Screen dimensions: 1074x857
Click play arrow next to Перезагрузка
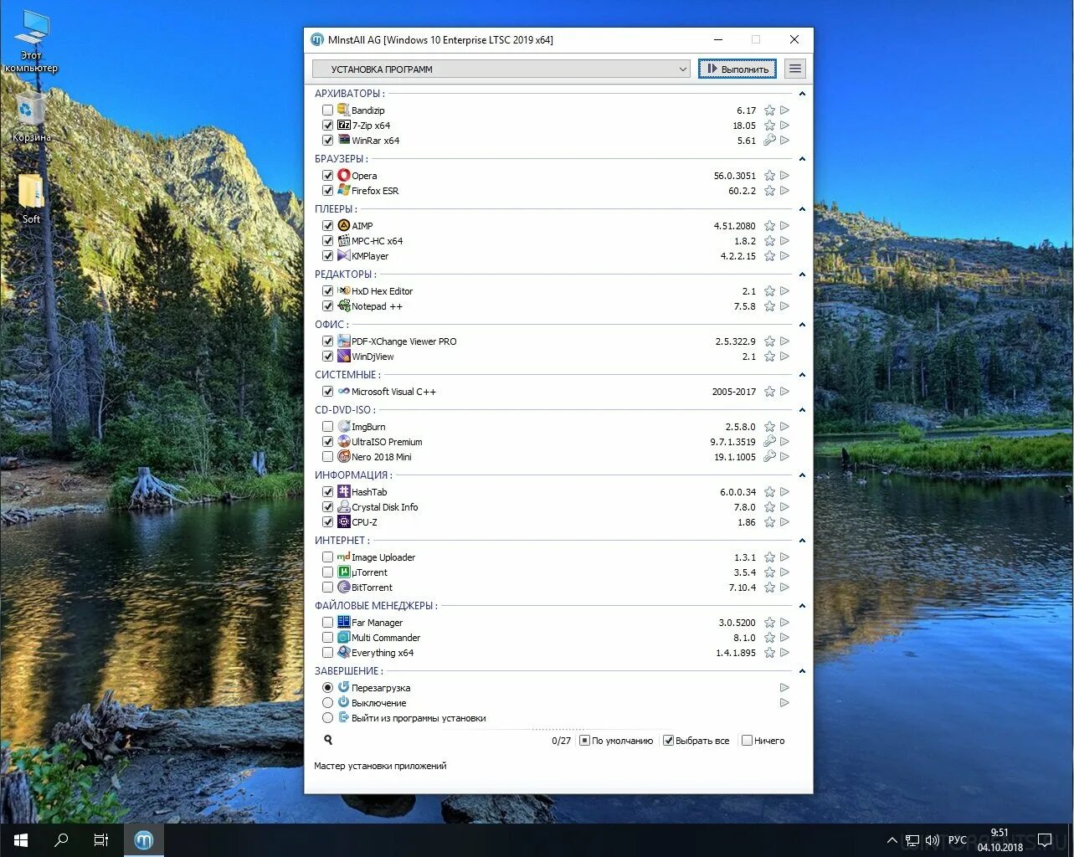(x=784, y=688)
